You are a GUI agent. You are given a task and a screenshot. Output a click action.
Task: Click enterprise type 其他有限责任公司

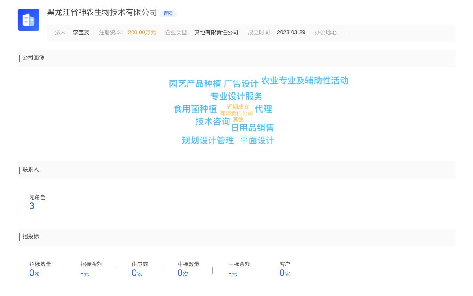coord(216,33)
